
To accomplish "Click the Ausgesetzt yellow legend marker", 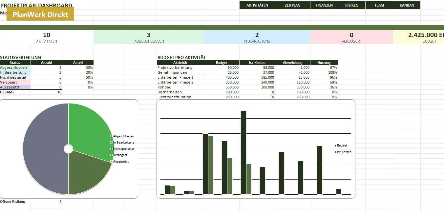I will point(111,162).
